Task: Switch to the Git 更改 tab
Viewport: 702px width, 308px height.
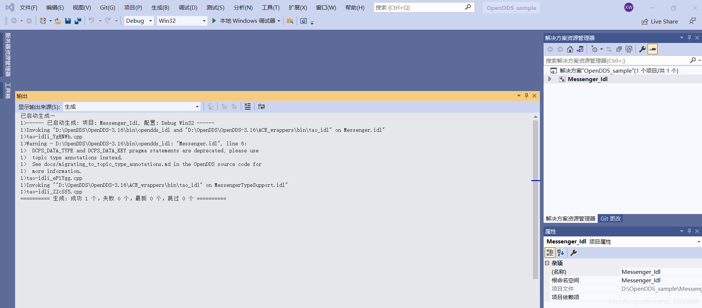Action: [x=610, y=218]
